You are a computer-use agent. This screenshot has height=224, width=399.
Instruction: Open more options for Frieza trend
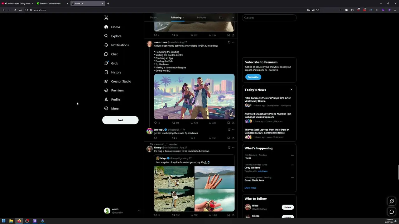292,155
